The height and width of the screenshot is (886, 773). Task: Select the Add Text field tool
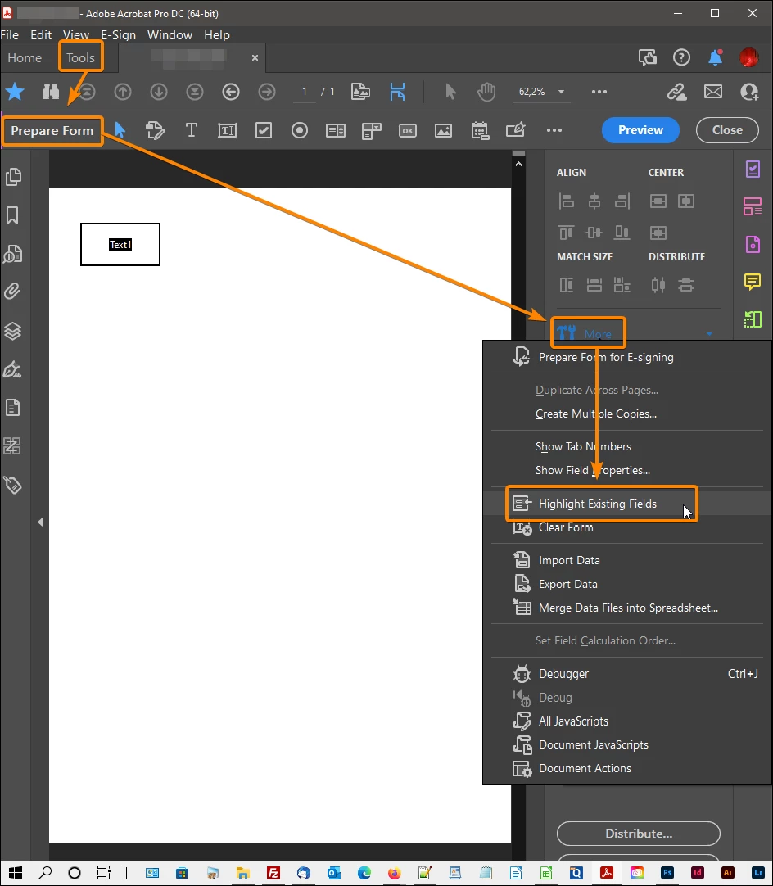227,130
